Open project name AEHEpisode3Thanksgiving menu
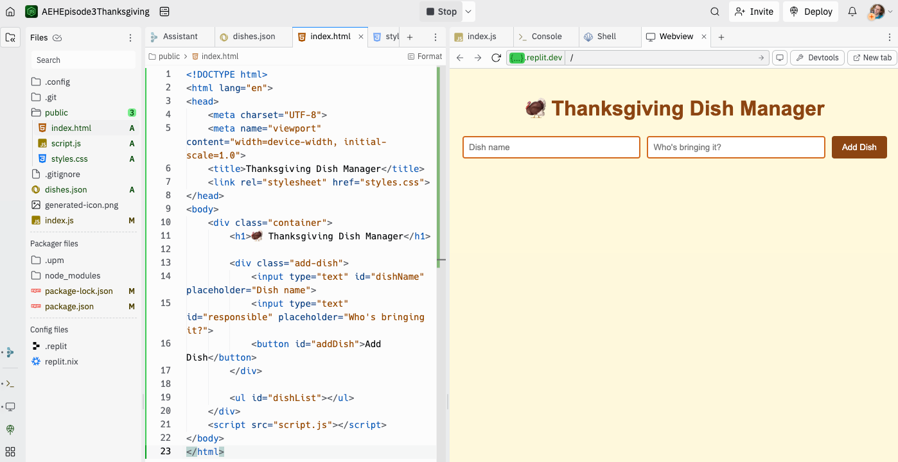 pyautogui.click(x=96, y=12)
